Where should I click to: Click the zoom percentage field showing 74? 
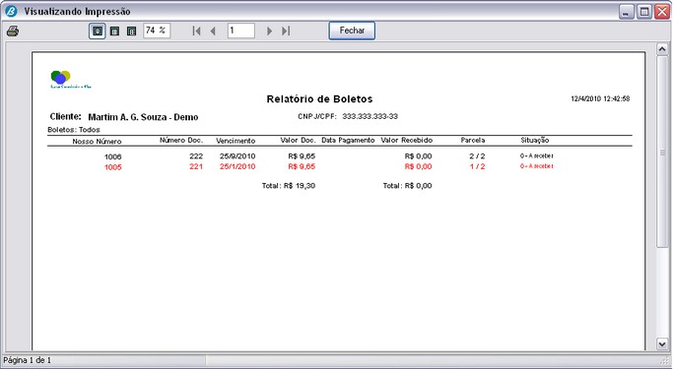157,31
